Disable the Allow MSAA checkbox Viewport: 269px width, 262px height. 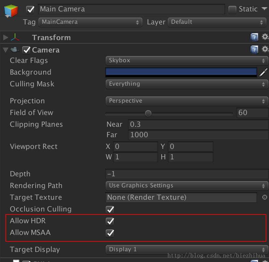click(x=110, y=233)
